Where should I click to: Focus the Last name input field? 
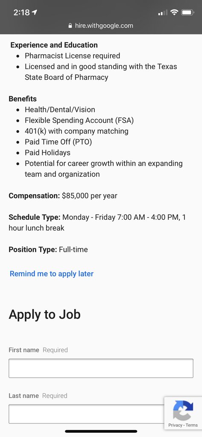click(x=87, y=414)
